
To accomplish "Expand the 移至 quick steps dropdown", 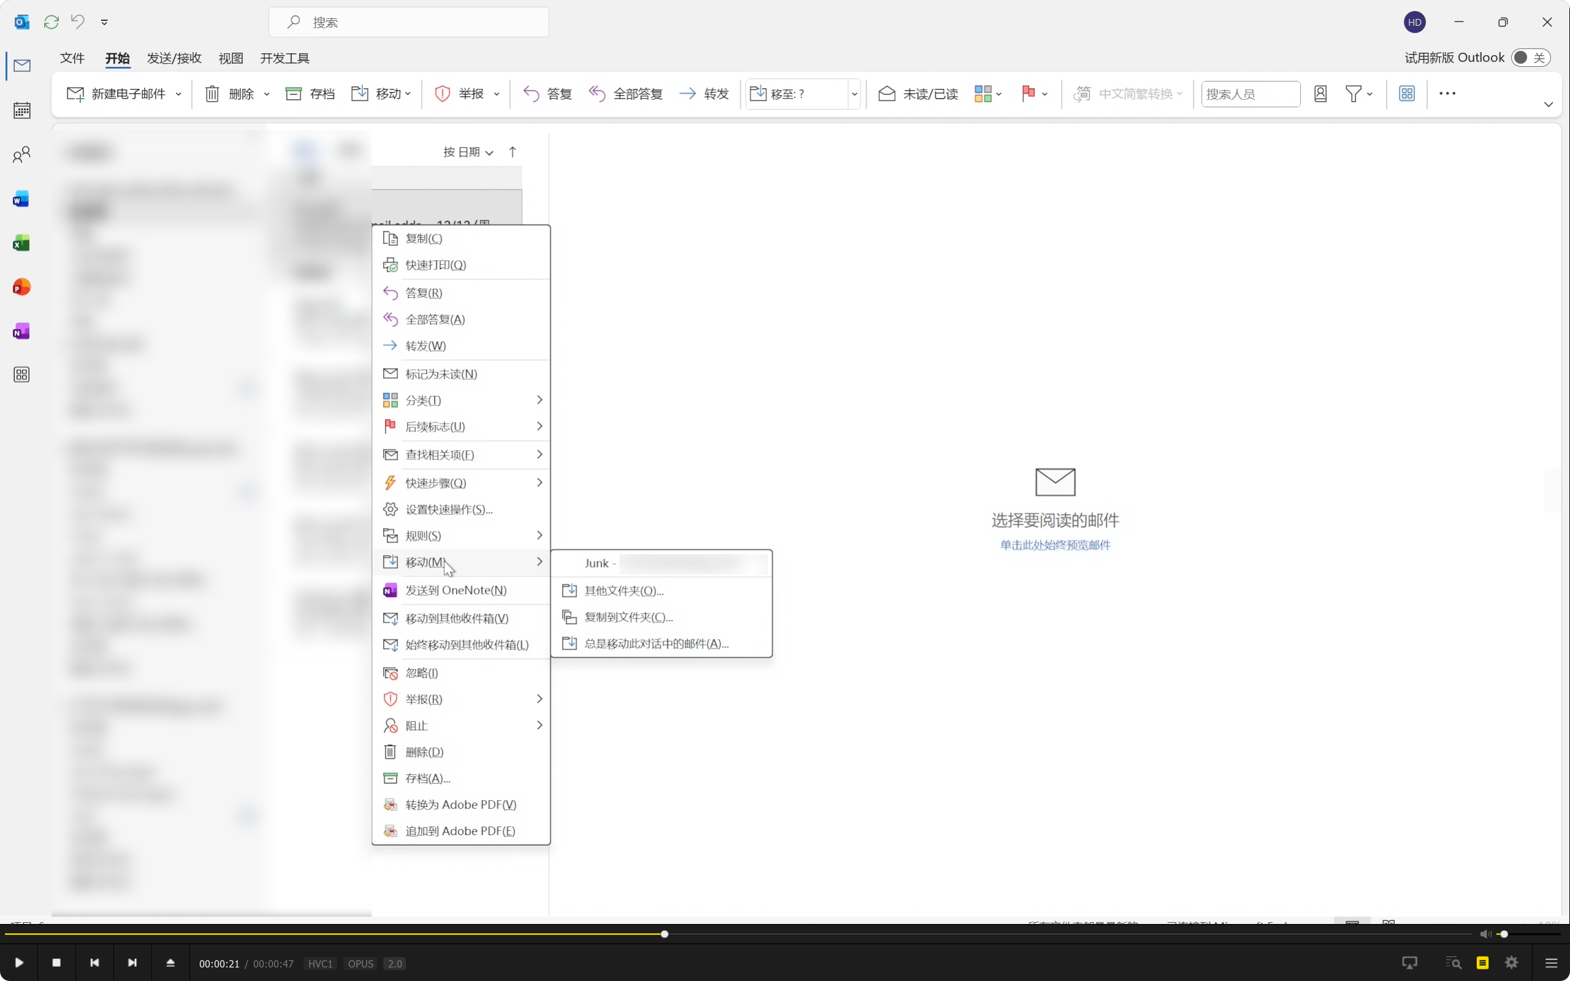I will click(x=854, y=94).
